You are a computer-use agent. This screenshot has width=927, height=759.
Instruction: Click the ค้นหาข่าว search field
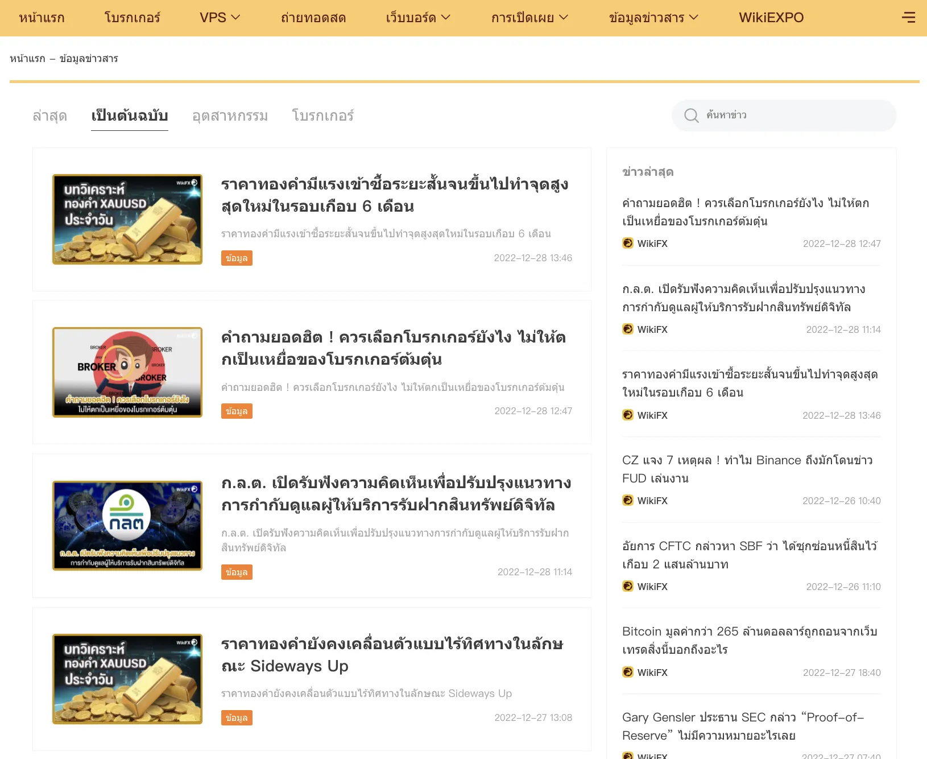tap(784, 115)
